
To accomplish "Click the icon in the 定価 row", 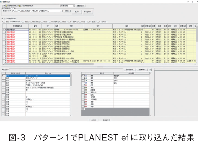I will pyautogui.click(x=87, y=95).
